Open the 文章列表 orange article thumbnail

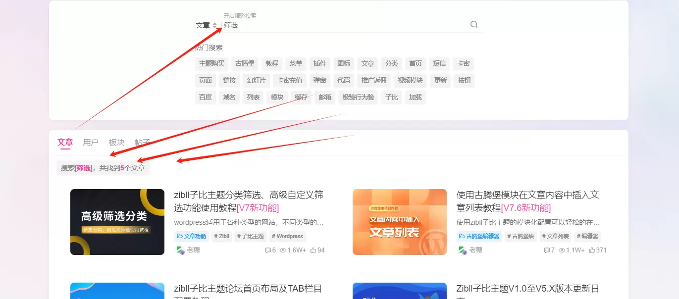pos(400,222)
